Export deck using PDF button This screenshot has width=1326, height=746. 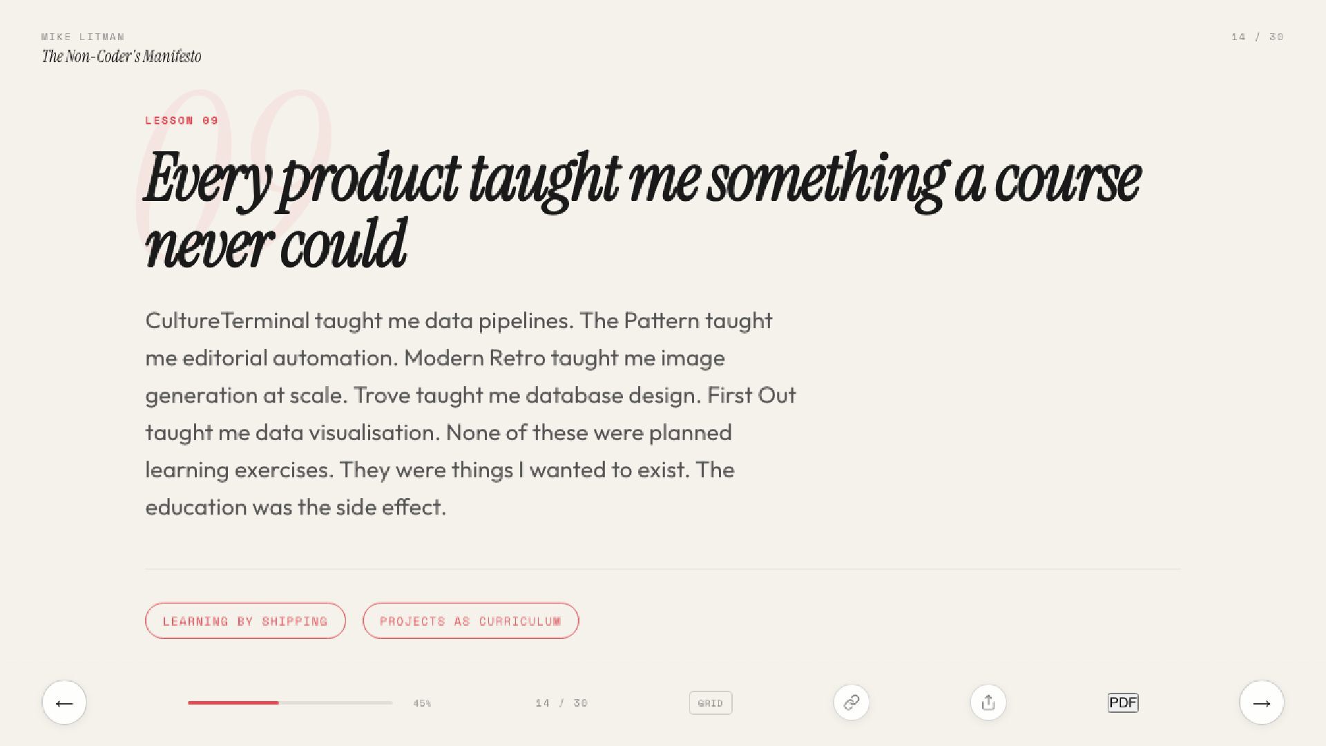tap(1123, 702)
